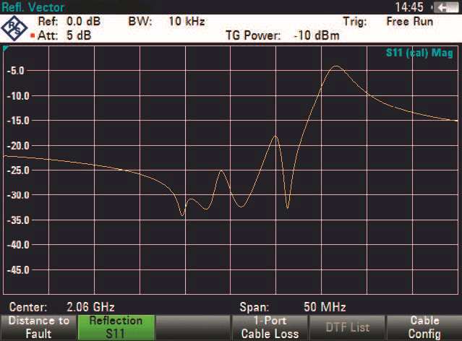This screenshot has height=341, width=462.
Task: Click the -30.0 axis label
Action: pyautogui.click(x=18, y=195)
